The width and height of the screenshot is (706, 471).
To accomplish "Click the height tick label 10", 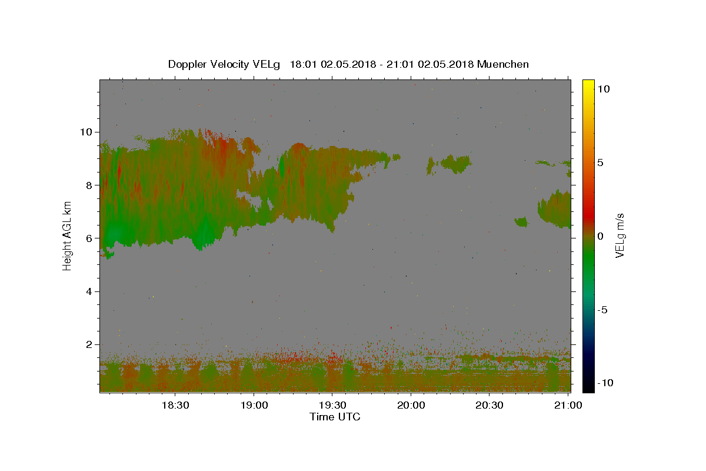I will coord(87,131).
